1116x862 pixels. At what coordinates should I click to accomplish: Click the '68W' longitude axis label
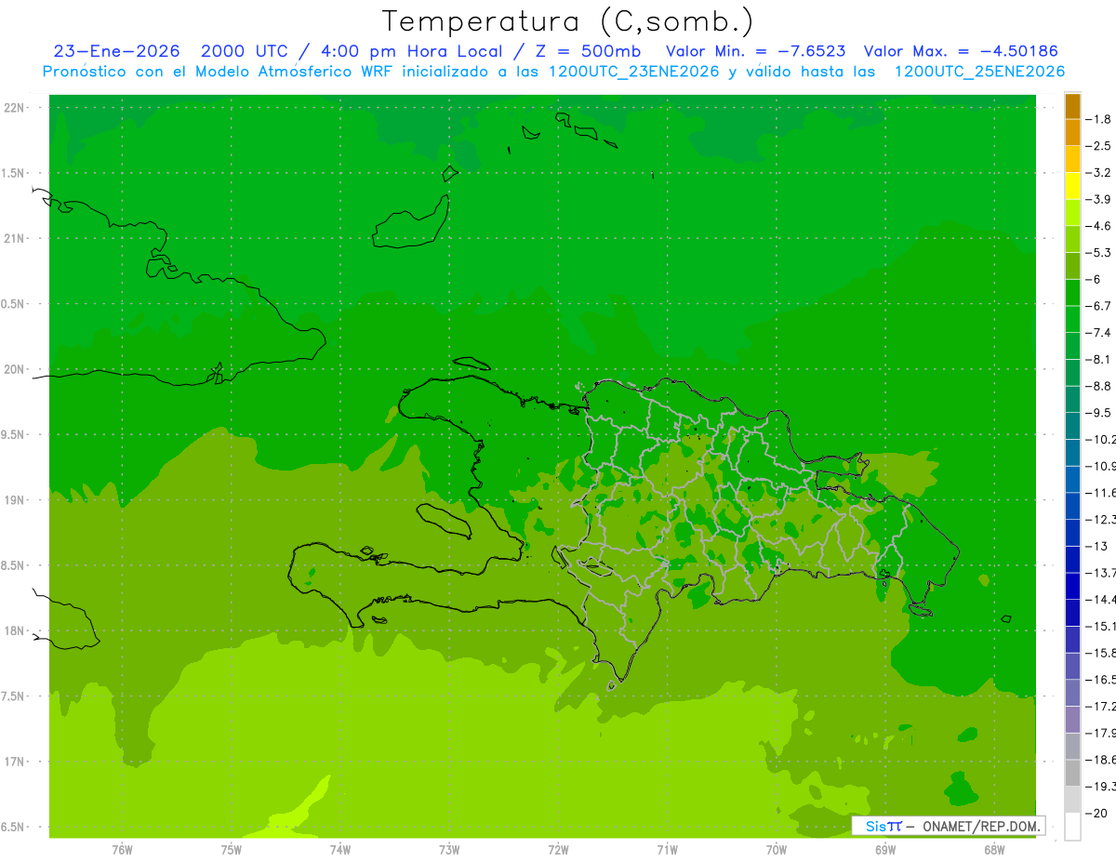pyautogui.click(x=993, y=850)
